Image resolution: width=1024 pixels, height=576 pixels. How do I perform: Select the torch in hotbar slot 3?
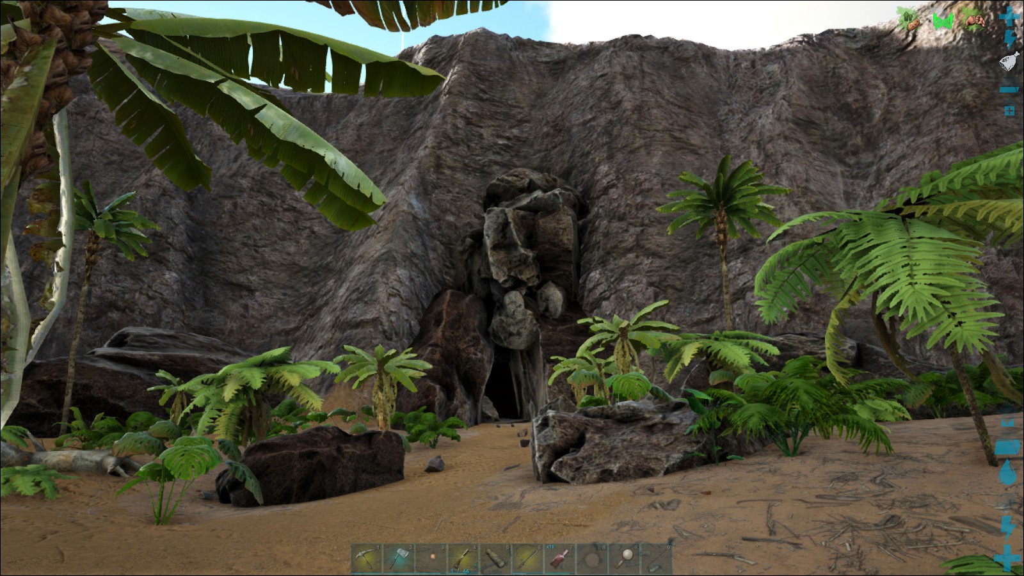[431, 559]
